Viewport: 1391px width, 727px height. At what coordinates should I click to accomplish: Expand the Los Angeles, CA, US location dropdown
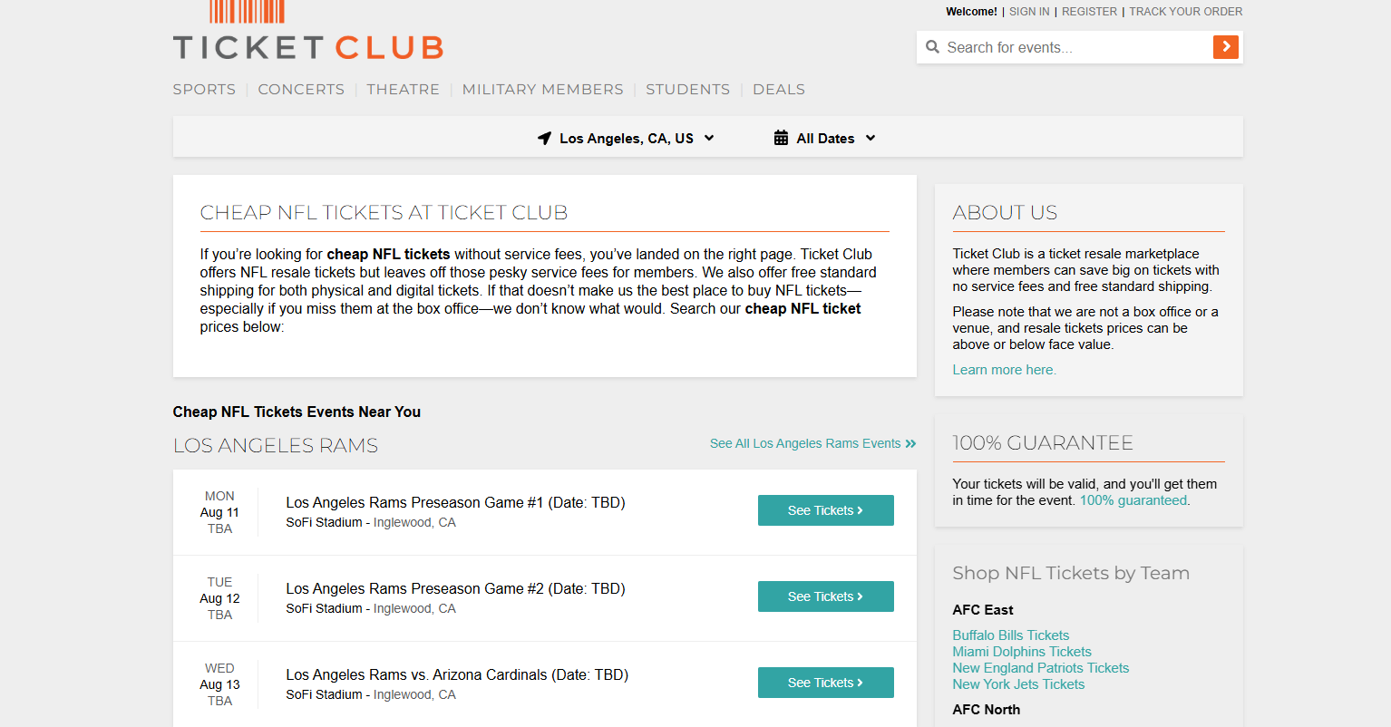coord(626,139)
